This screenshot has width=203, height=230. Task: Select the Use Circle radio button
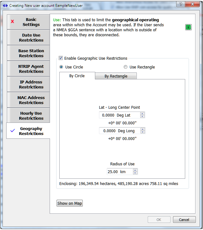pyautogui.click(x=62, y=67)
